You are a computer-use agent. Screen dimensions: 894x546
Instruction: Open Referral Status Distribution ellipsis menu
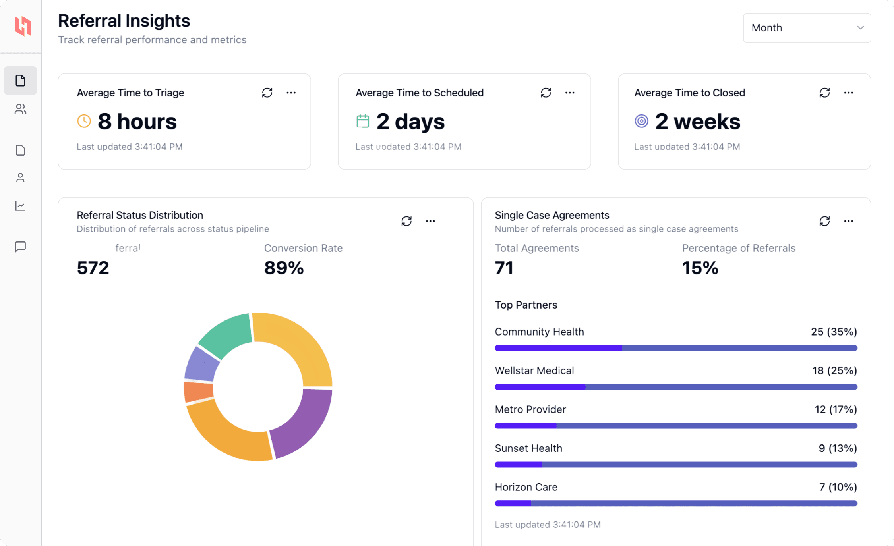(430, 221)
